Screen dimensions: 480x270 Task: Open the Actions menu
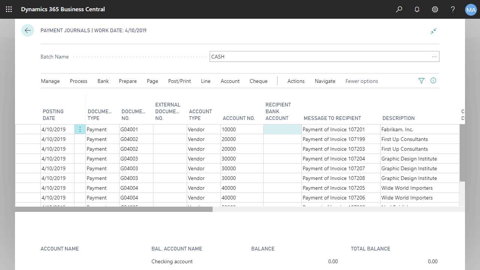[x=296, y=81]
